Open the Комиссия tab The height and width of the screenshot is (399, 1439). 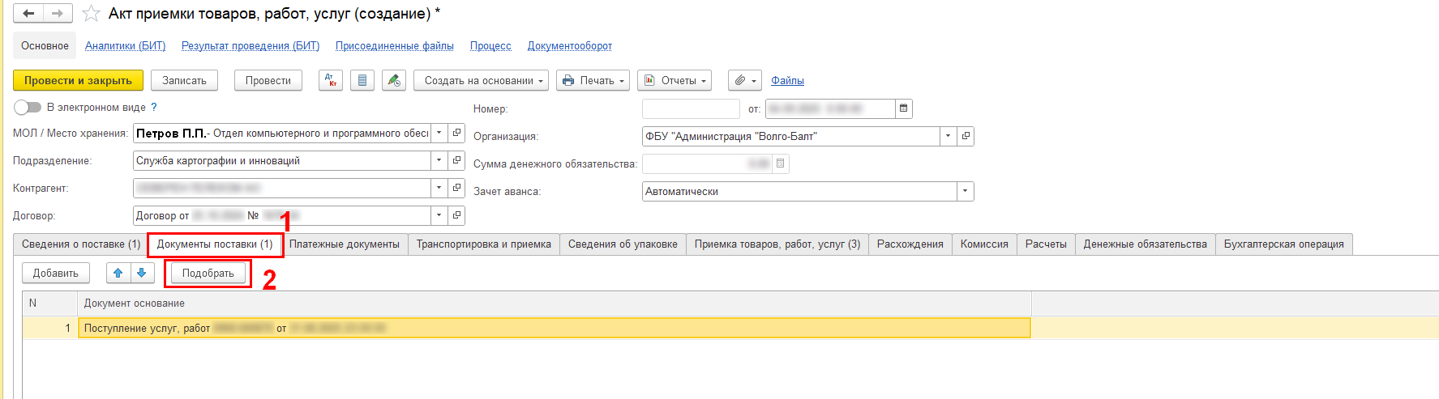pyautogui.click(x=983, y=244)
